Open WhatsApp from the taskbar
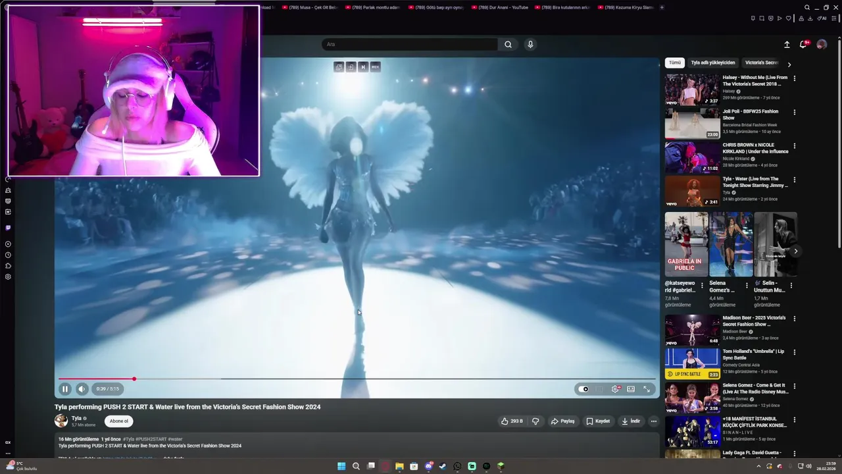The image size is (842, 474). point(457,466)
